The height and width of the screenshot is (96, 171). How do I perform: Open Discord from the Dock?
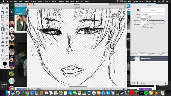(113, 93)
